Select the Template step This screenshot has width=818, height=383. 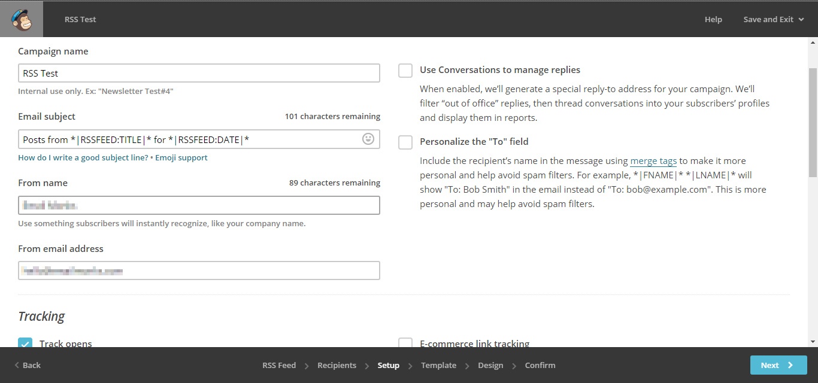point(438,365)
